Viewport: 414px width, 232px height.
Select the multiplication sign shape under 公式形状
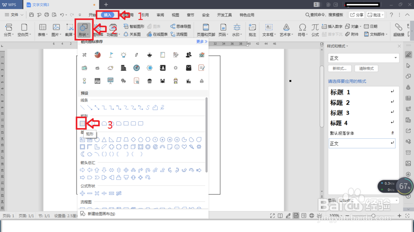(x=97, y=193)
